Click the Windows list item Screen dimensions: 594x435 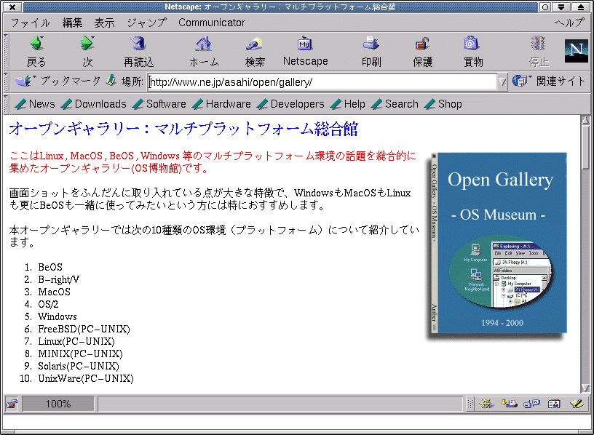[x=58, y=317]
